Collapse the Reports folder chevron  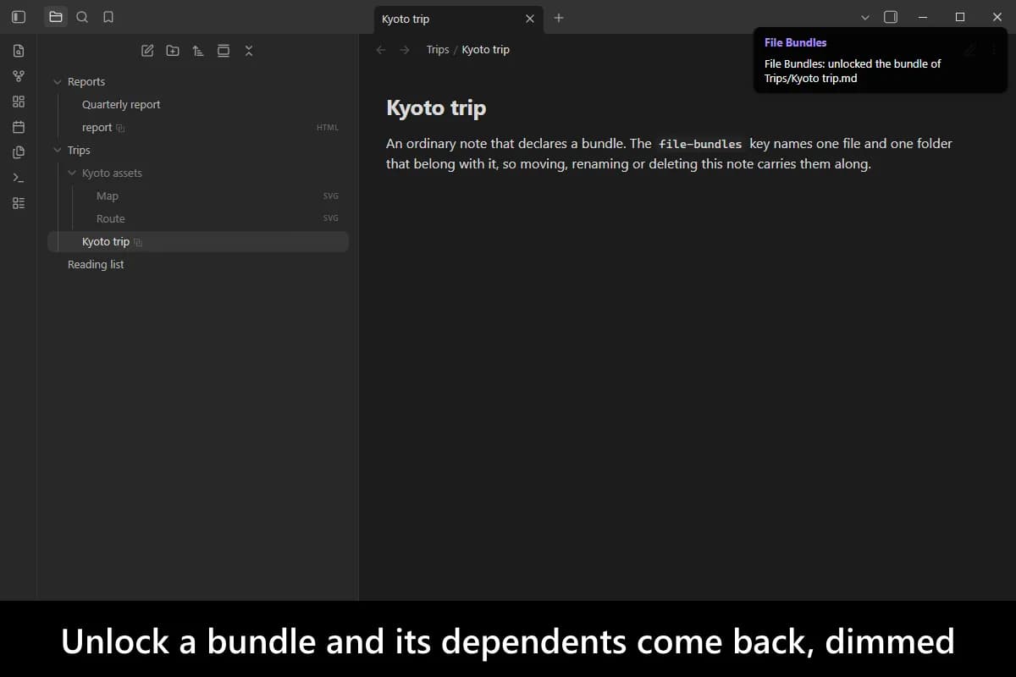58,82
